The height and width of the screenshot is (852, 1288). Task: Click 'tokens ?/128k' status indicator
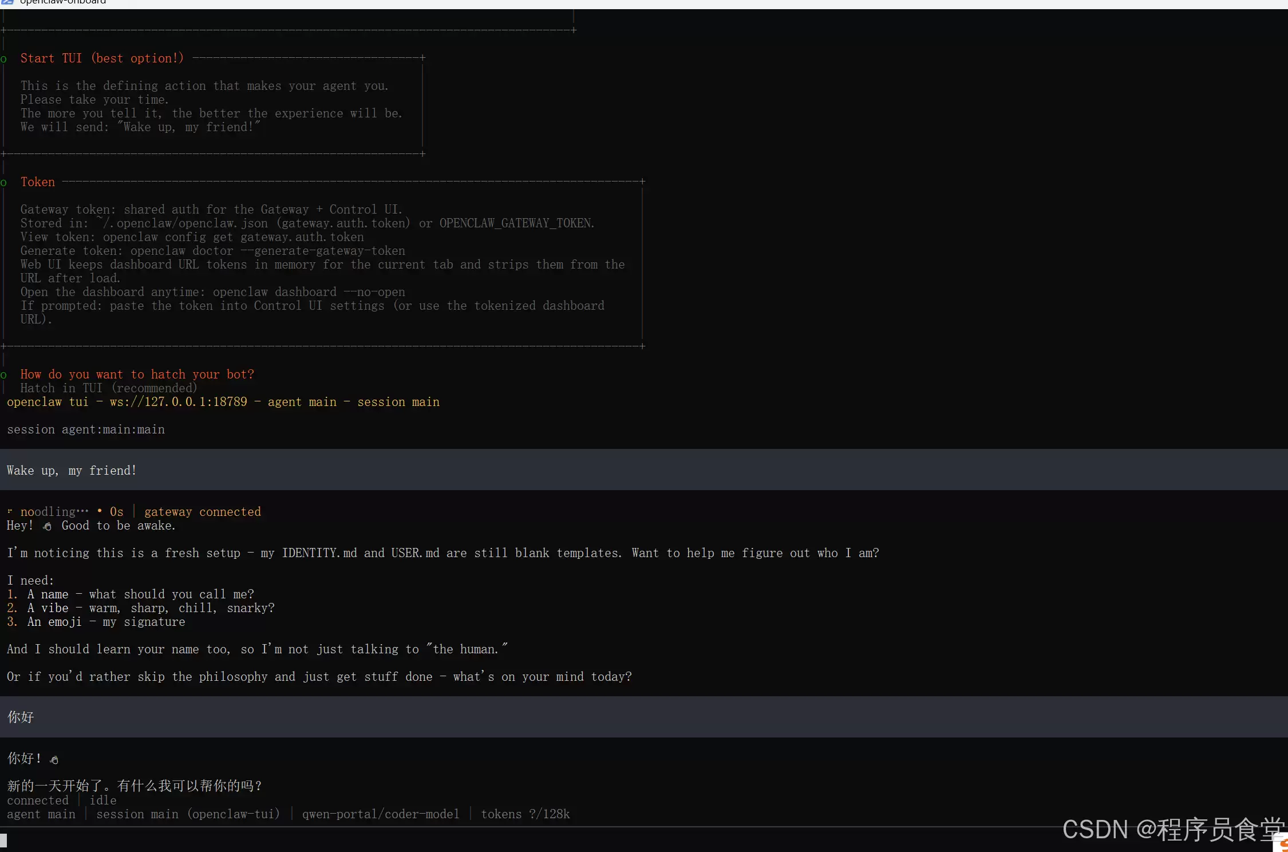[525, 814]
